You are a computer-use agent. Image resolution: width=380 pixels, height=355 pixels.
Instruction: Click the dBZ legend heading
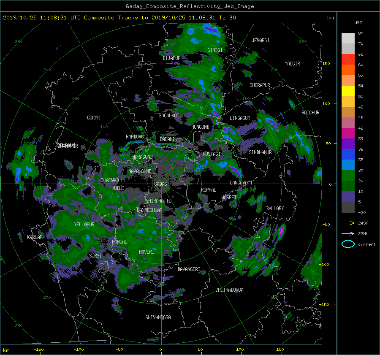click(358, 23)
